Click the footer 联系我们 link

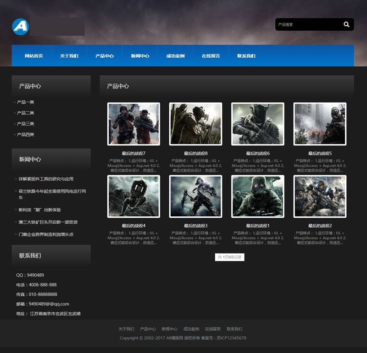[x=234, y=329]
